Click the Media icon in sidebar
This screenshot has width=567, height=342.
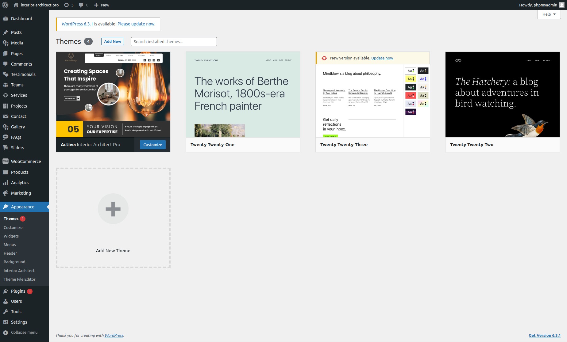point(6,43)
